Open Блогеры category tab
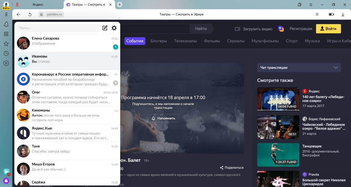The width and height of the screenshot is (351, 187). coord(159,41)
